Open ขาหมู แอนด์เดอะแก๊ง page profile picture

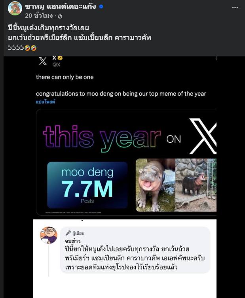click(15, 8)
